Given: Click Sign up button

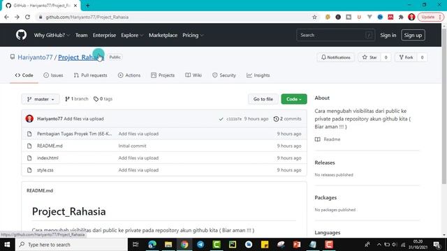Looking at the screenshot, I should [413, 36].
